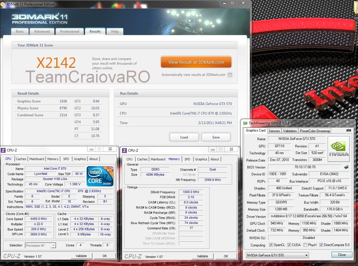Click the GPU Clock 940 MHz field

pyautogui.click(x=277, y=223)
